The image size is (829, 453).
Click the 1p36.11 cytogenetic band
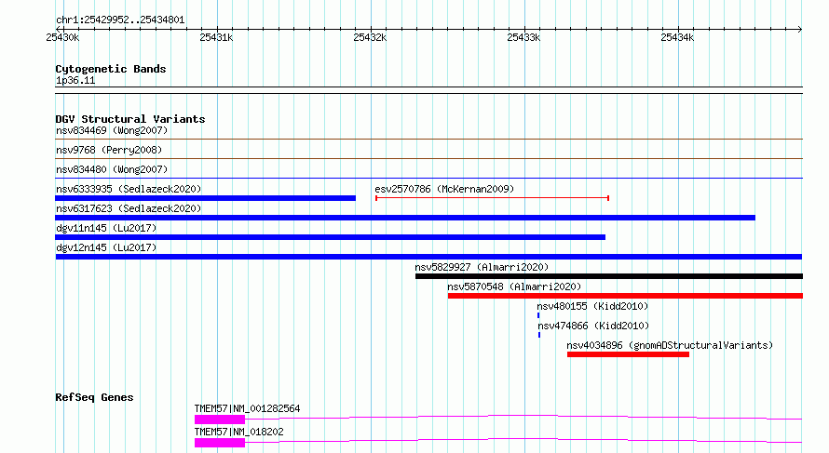coord(428,90)
